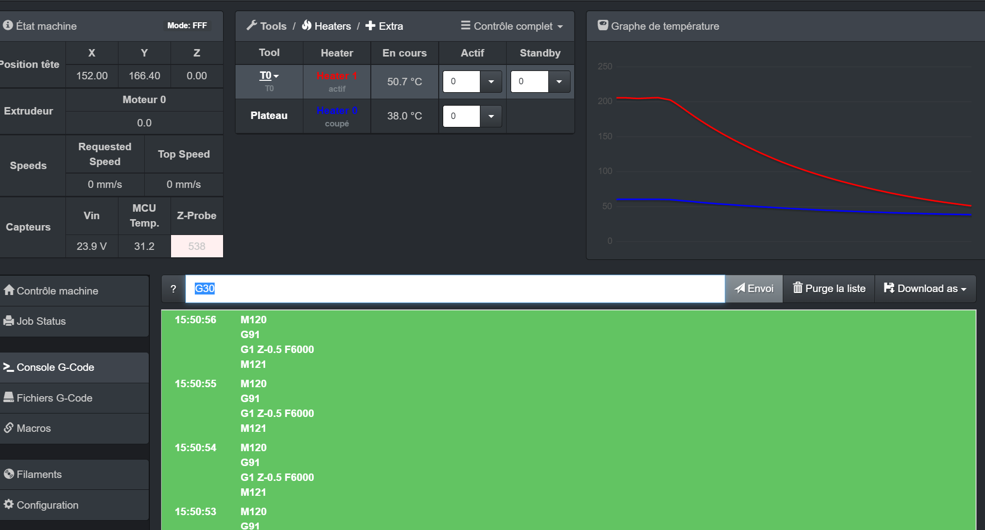The image size is (985, 530).
Task: Click the Plateau current temperature 38.0 °C
Action: pos(405,116)
